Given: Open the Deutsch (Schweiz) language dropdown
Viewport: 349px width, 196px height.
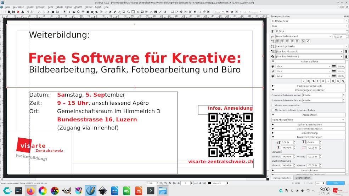Looking at the screenshot, I should (x=311, y=46).
